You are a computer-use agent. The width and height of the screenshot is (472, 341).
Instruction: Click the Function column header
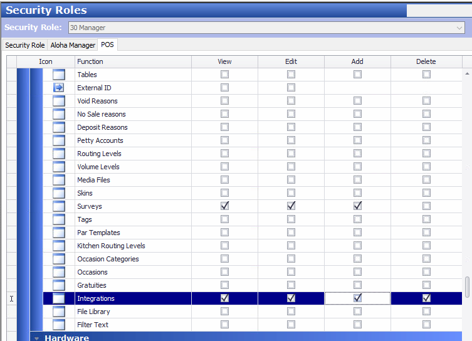coord(90,61)
